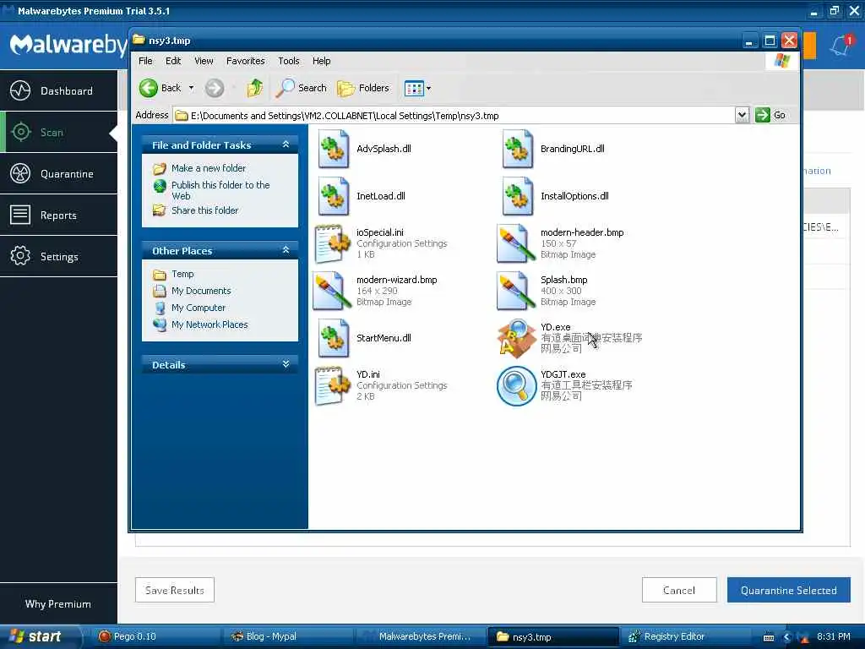Select the BrandingURL.dll file icon
865x649 pixels.
tap(518, 149)
